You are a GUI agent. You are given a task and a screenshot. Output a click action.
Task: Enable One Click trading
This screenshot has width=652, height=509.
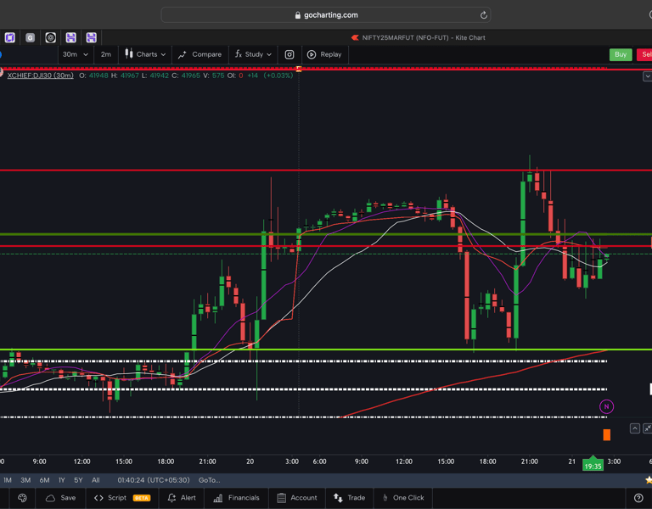[x=402, y=498]
